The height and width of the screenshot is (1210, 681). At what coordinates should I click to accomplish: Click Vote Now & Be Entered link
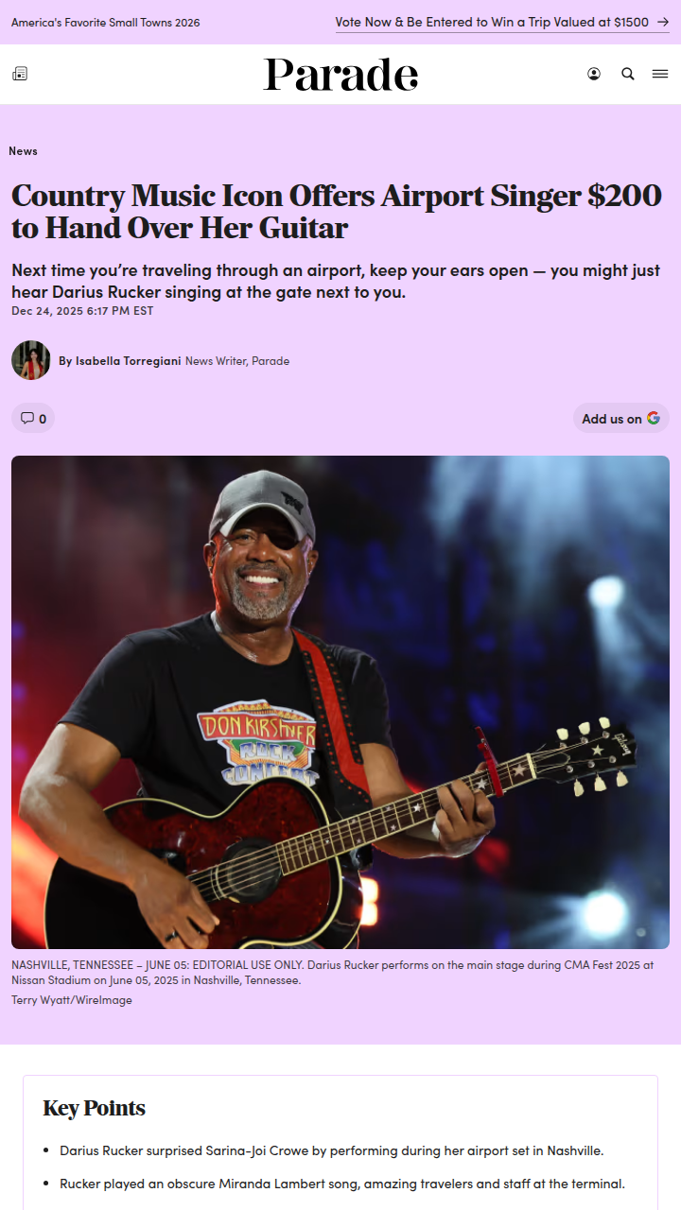coord(492,22)
